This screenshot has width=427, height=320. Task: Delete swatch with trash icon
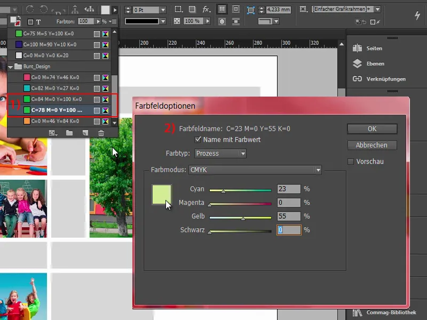pos(101,133)
